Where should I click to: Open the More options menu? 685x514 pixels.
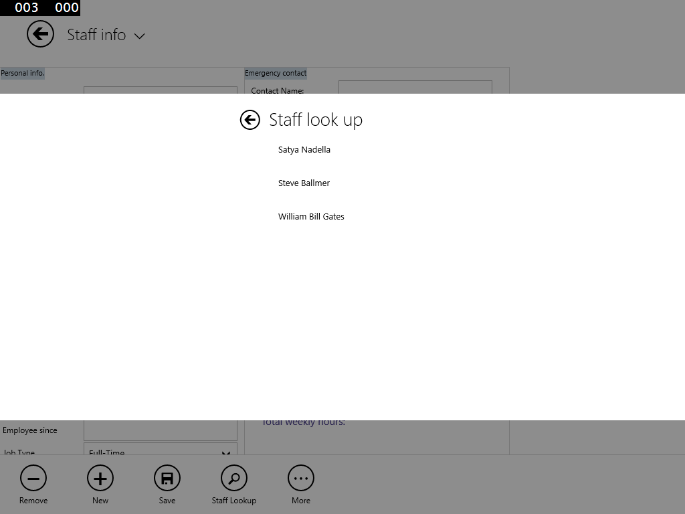(300, 478)
